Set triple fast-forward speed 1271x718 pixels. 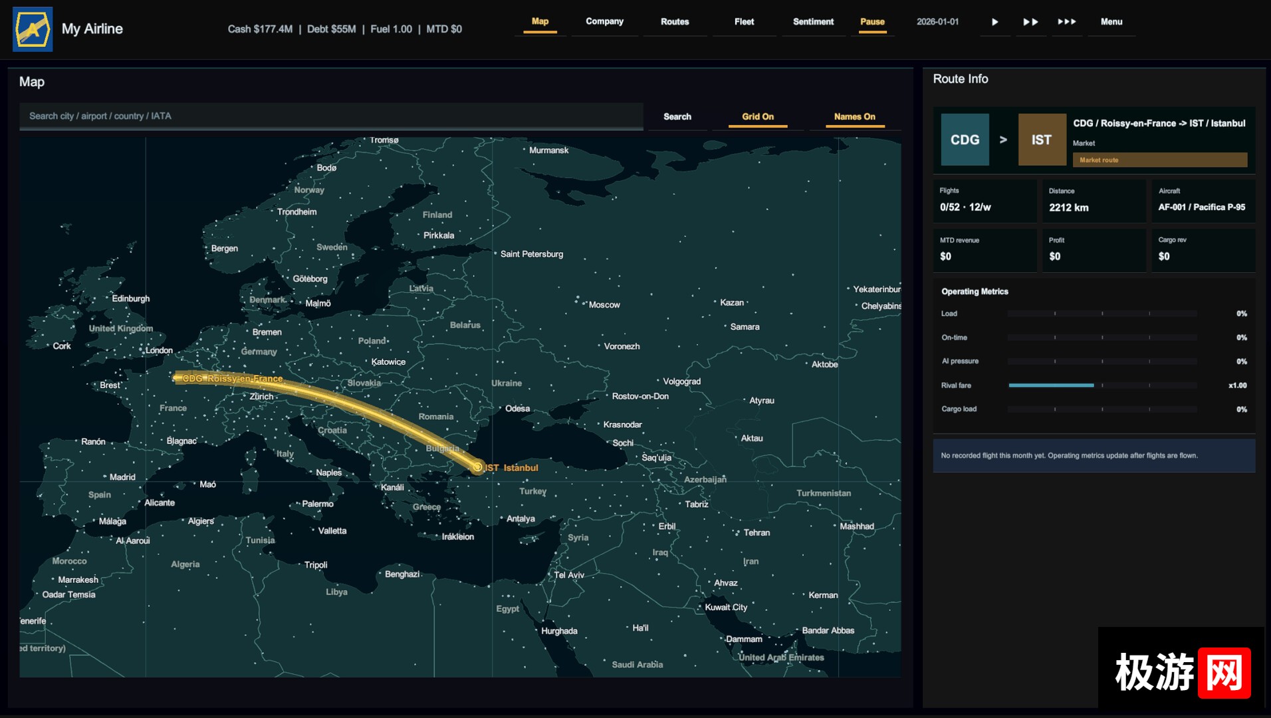pos(1066,22)
